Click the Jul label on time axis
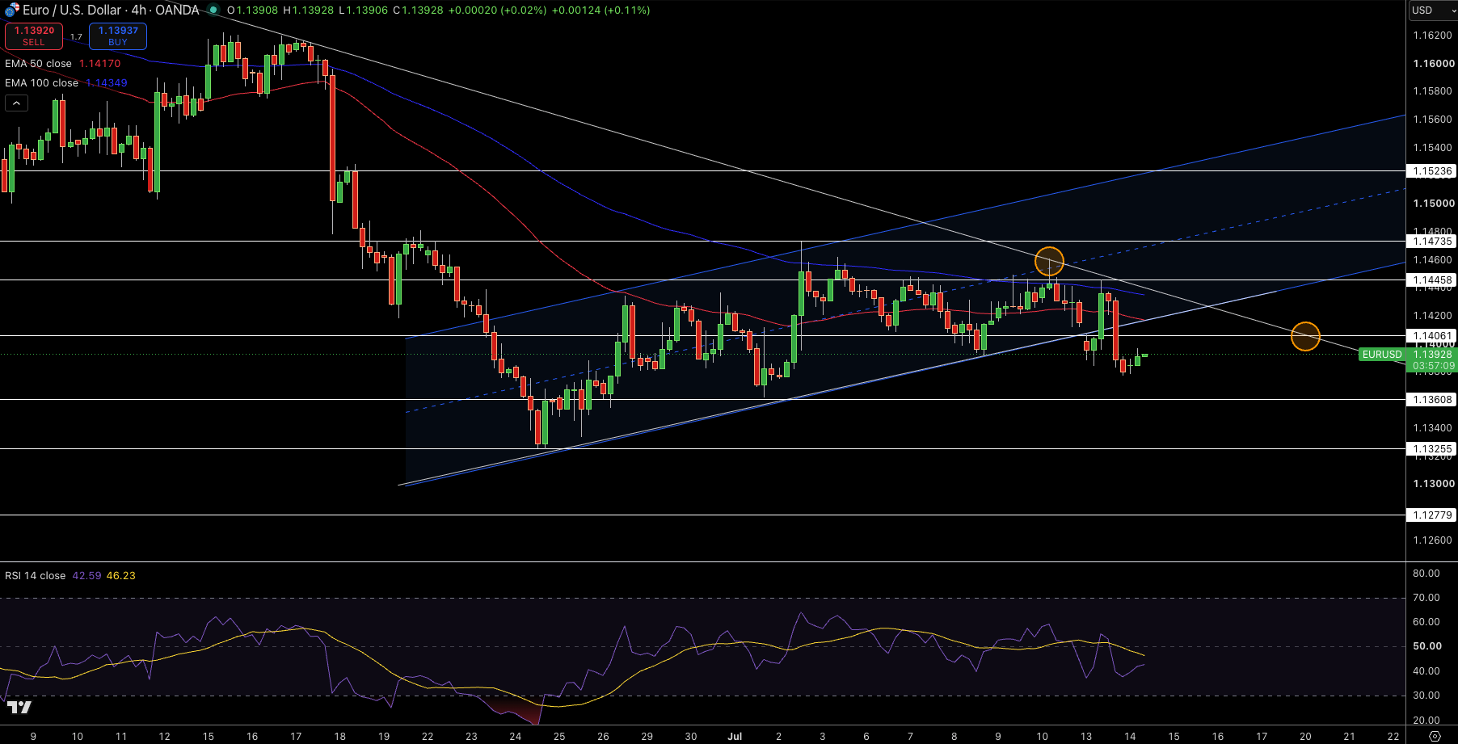Screen dimensions: 1458x744 [x=735, y=736]
